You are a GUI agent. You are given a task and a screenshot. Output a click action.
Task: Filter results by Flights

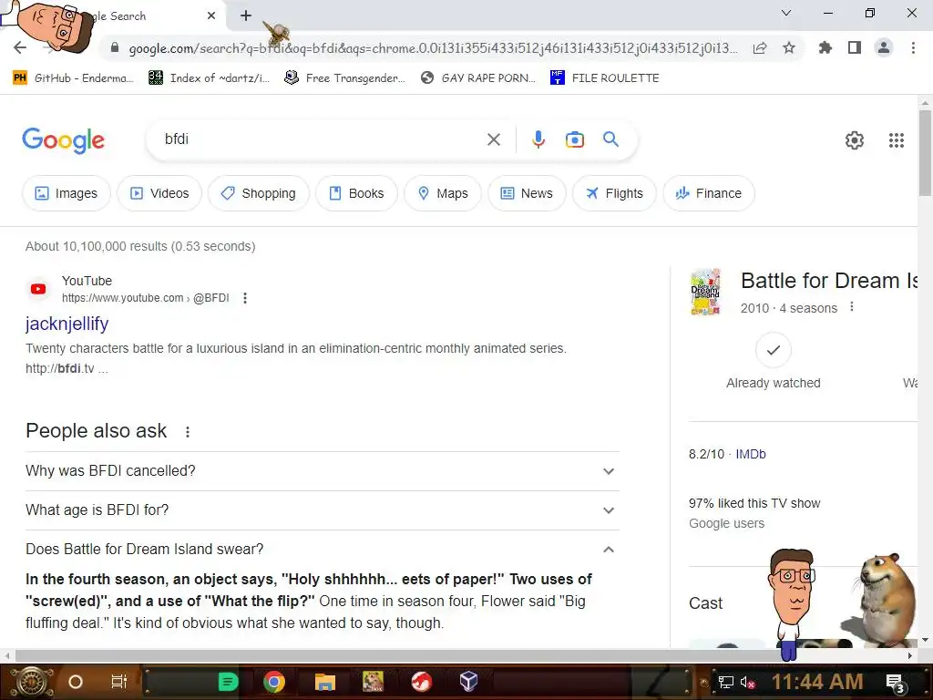pyautogui.click(x=614, y=193)
